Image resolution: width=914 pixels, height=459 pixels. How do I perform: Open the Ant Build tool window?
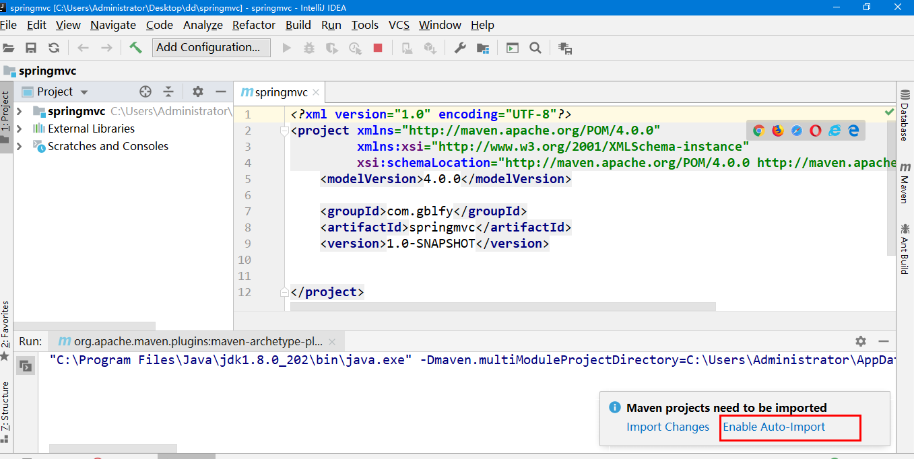(905, 248)
